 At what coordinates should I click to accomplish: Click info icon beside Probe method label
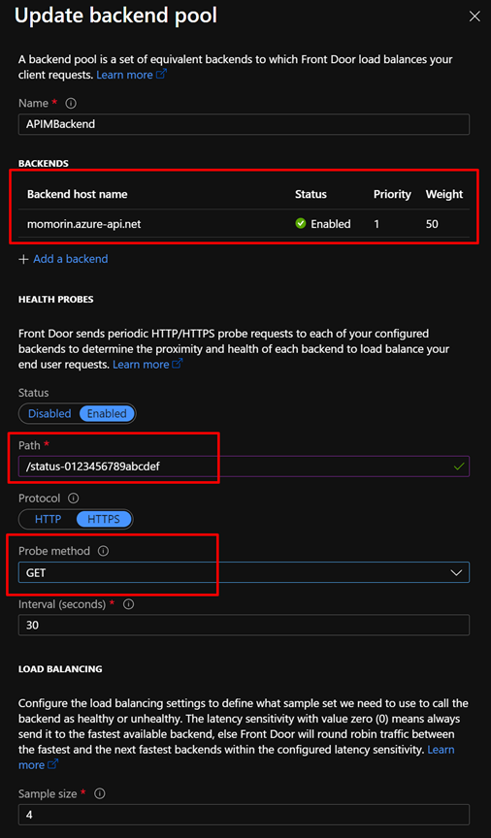coord(103,551)
